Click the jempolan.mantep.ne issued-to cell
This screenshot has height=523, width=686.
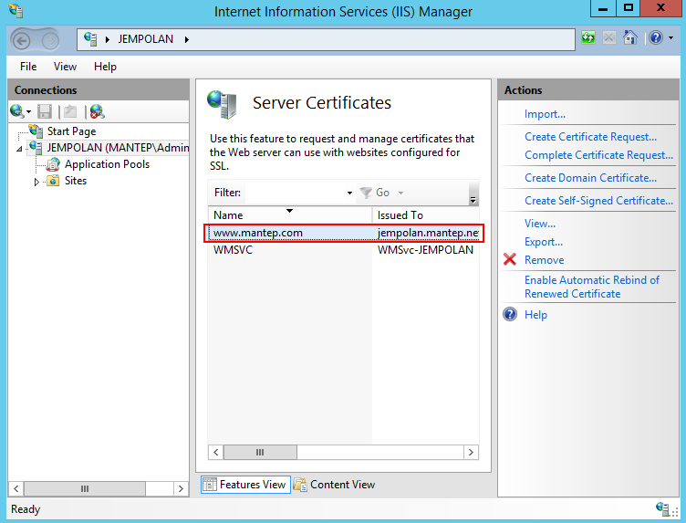point(428,233)
